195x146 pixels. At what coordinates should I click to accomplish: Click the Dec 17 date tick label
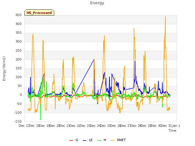[24, 126]
